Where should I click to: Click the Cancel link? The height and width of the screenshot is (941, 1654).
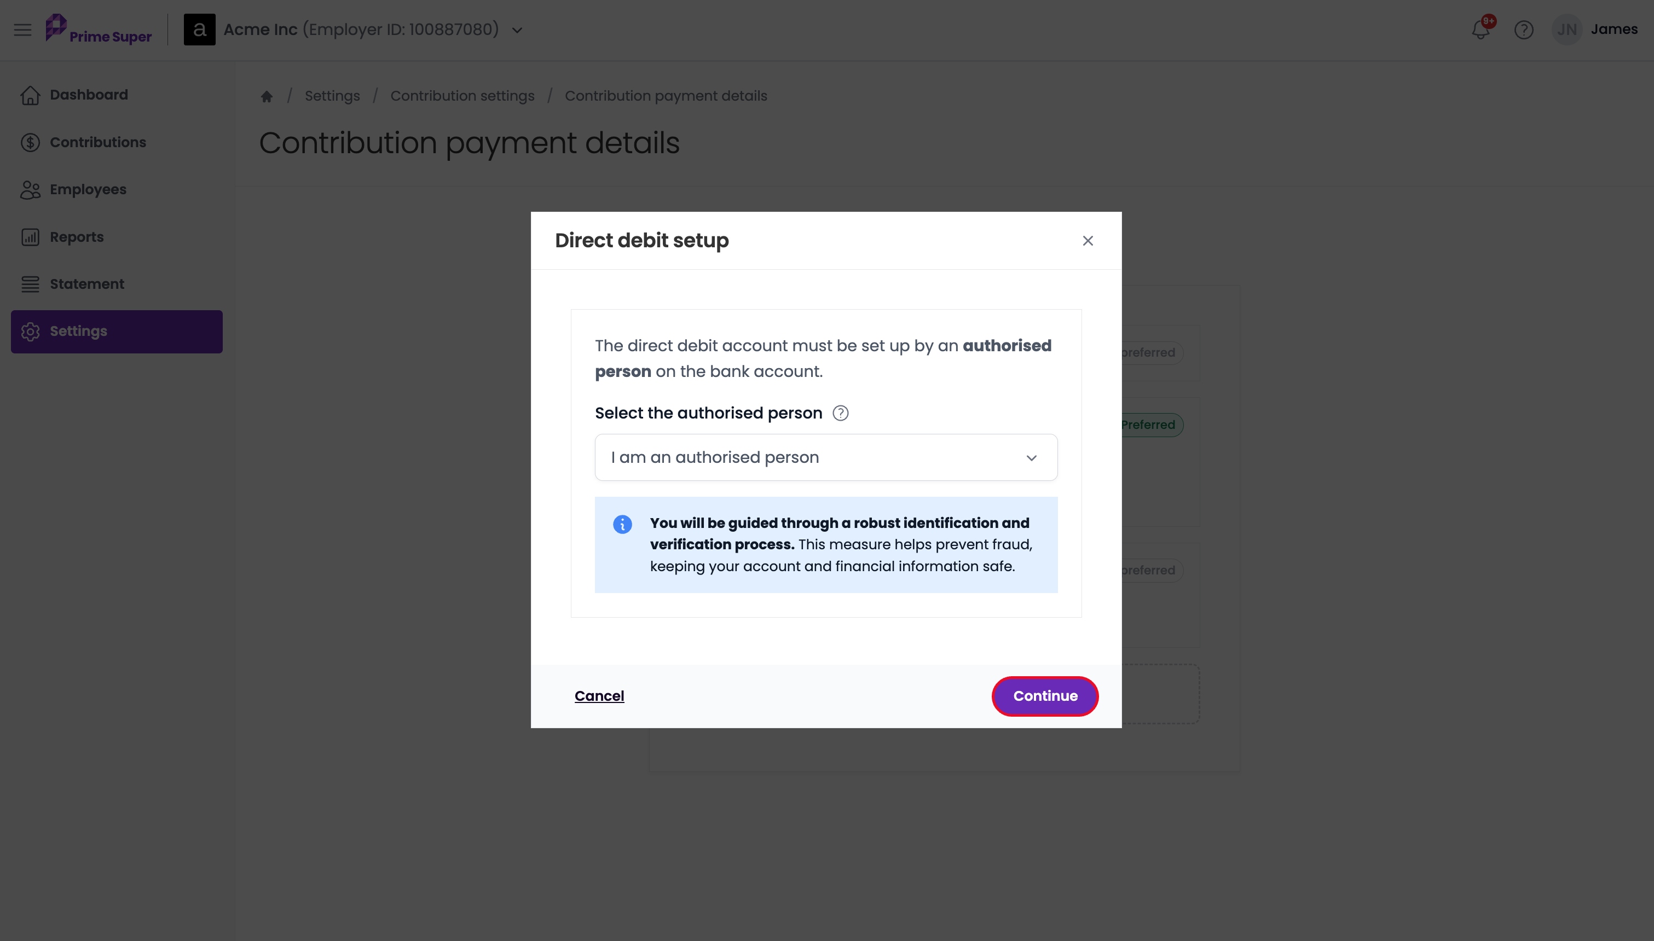pyautogui.click(x=599, y=696)
